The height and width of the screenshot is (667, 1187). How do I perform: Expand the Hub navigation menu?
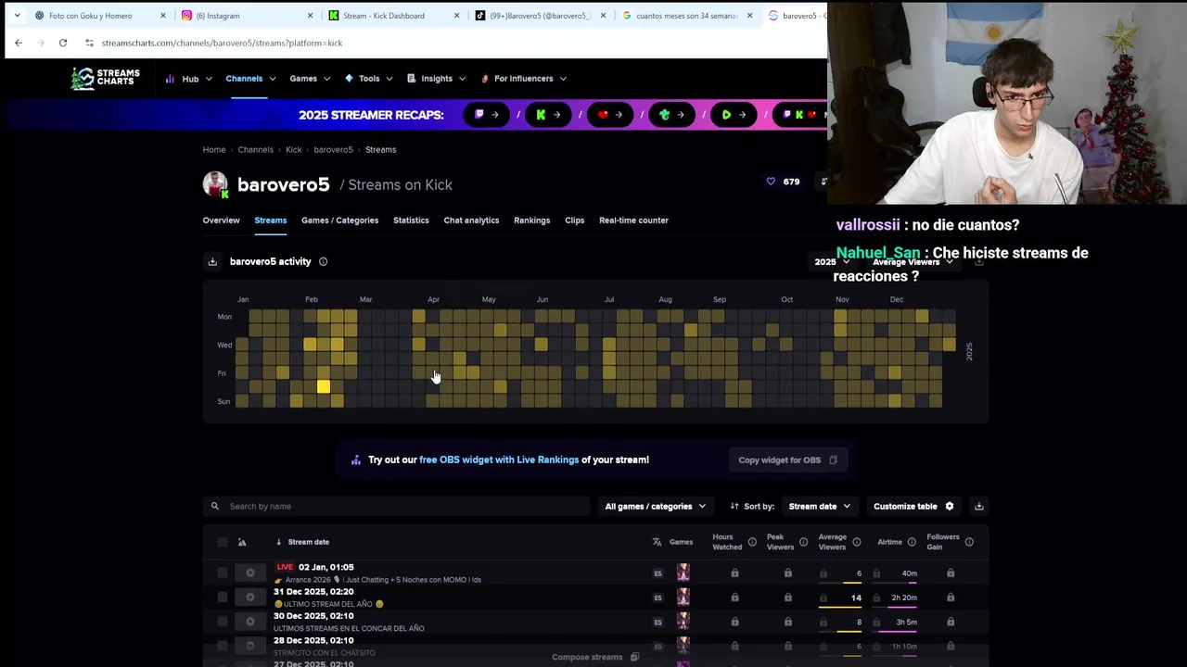point(189,79)
